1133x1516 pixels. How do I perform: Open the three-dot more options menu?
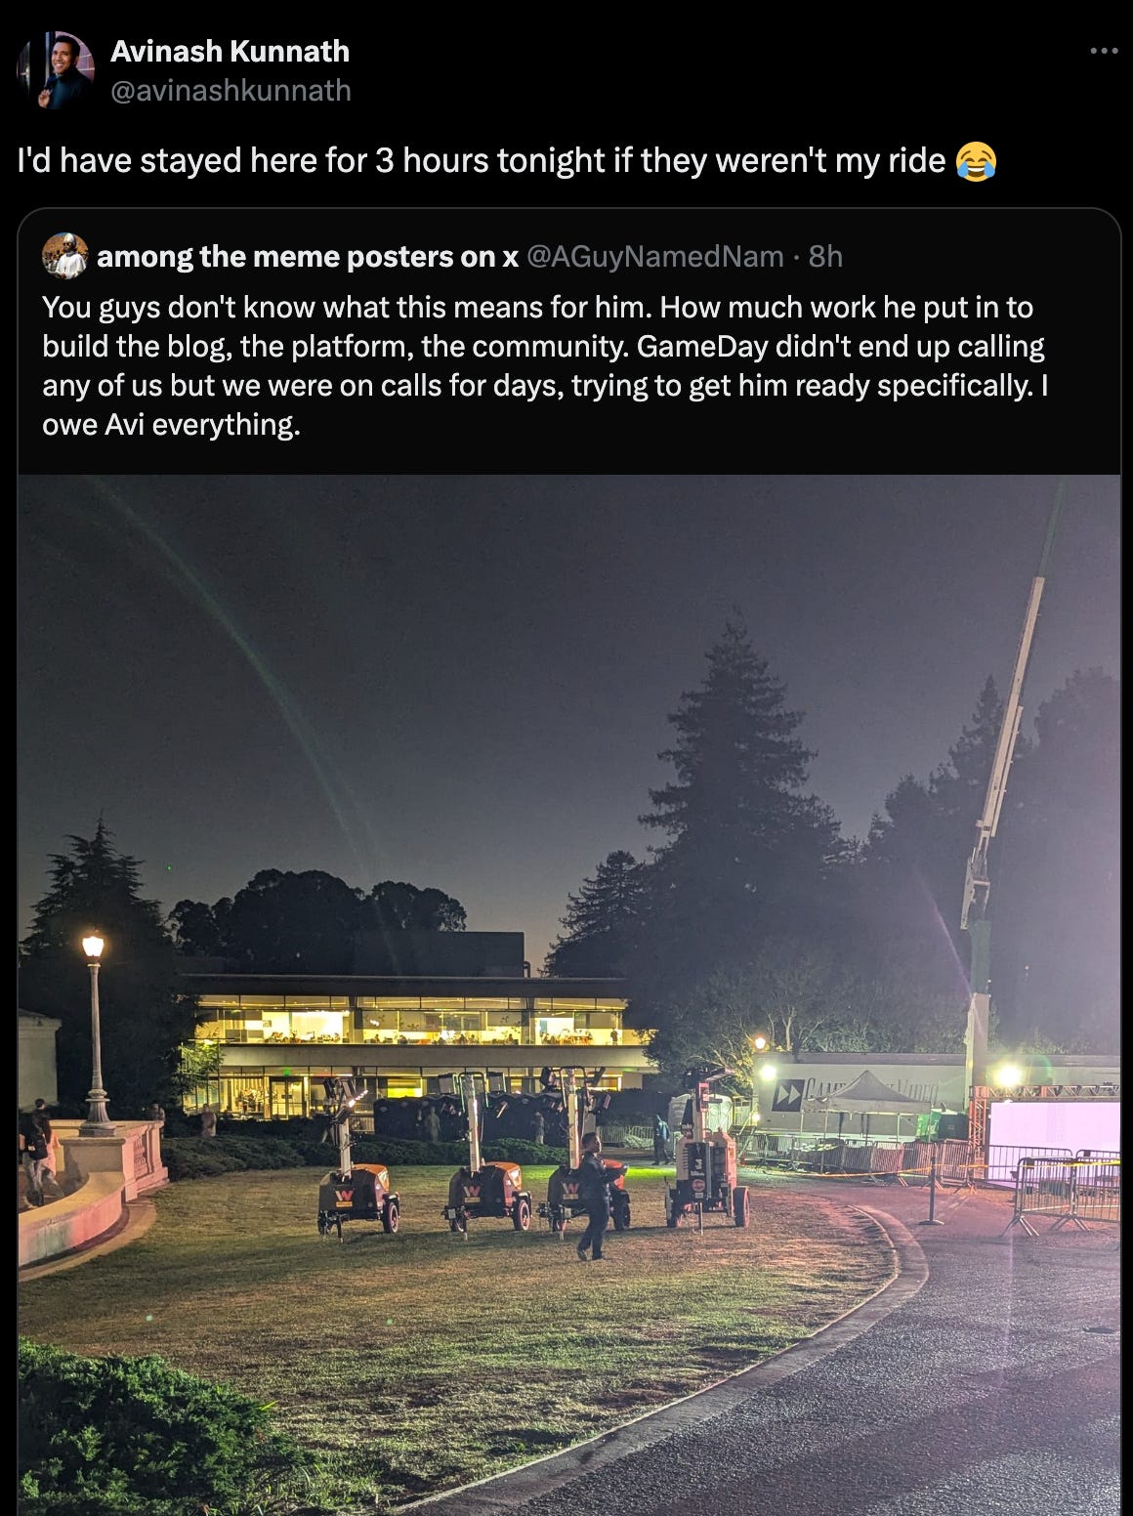[x=1104, y=51]
